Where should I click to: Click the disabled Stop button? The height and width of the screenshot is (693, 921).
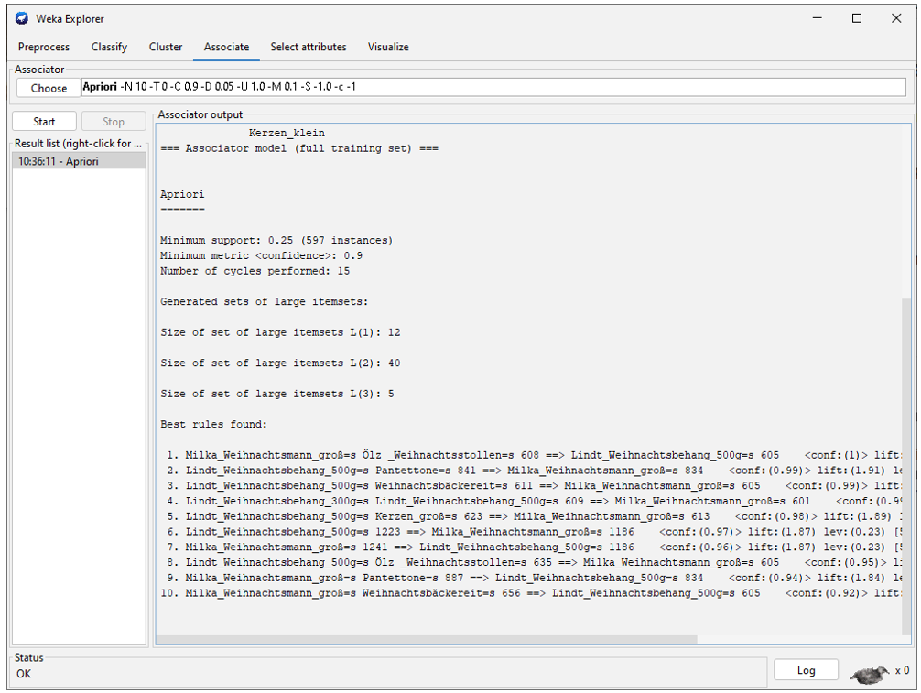114,122
